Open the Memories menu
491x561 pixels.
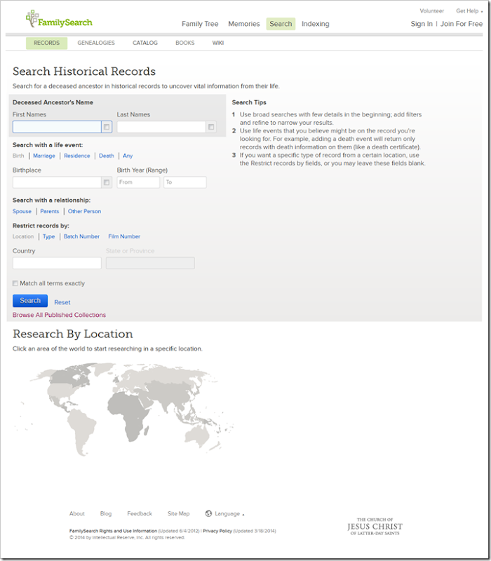pyautogui.click(x=244, y=24)
